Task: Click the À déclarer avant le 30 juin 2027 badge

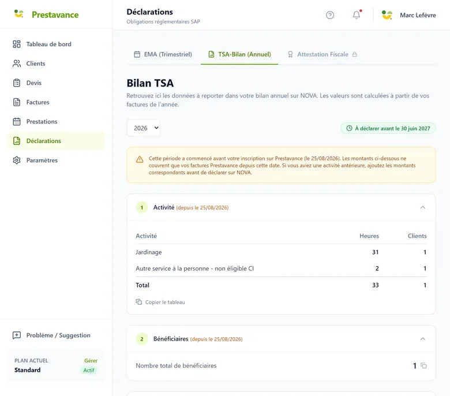Action: pos(388,128)
